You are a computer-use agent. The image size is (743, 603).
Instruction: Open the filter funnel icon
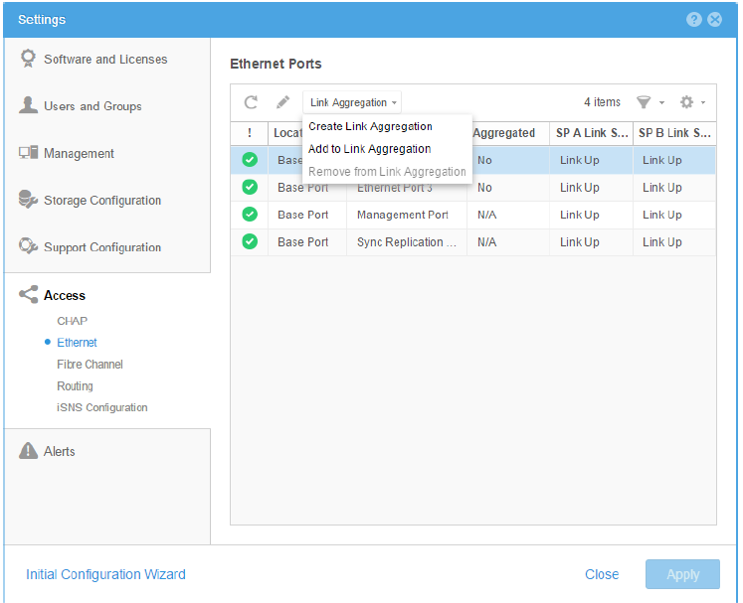(644, 102)
